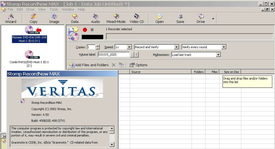Click the Volume label text field
Viewport: 275px width, 149px height.
114,54
